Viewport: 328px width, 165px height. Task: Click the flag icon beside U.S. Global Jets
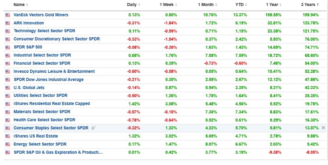click(7, 88)
